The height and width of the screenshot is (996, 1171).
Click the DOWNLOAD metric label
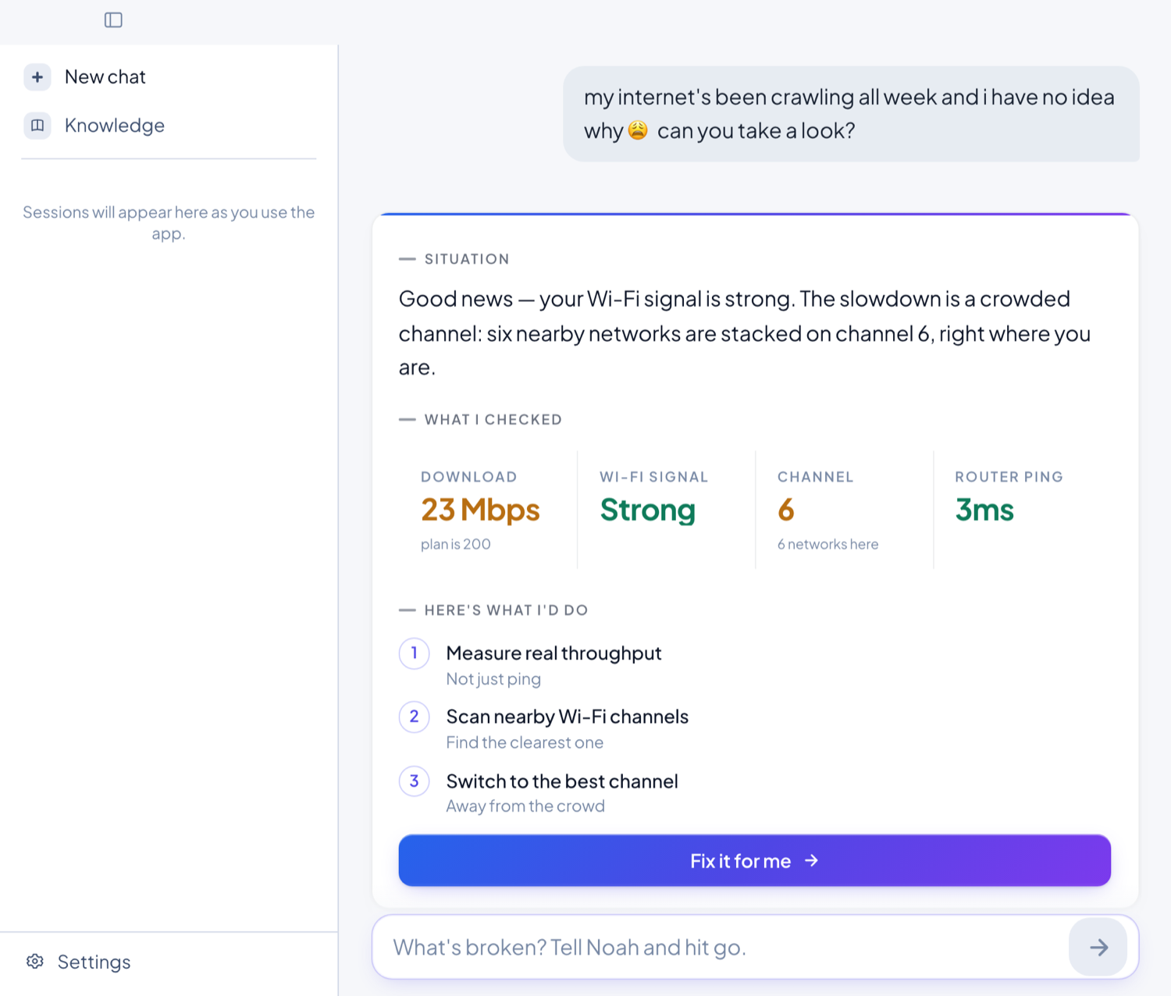pyautogui.click(x=469, y=477)
